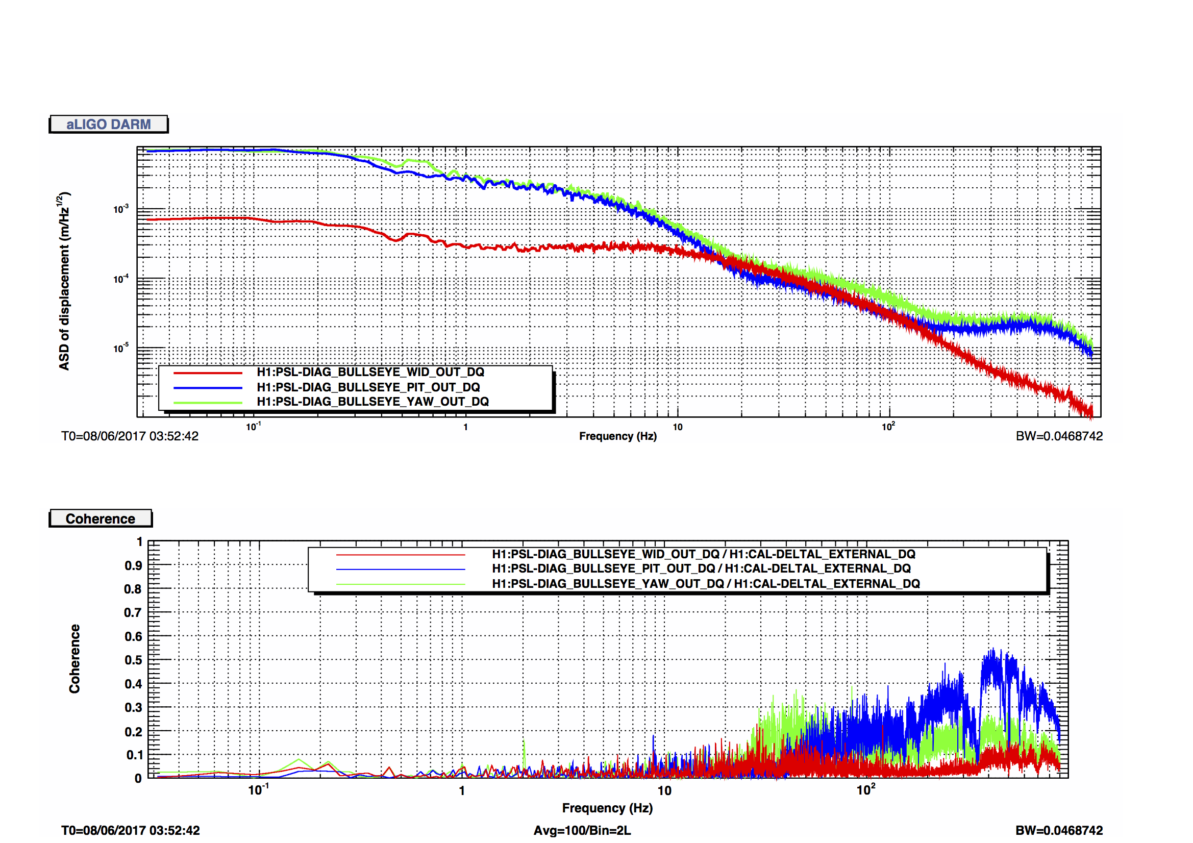
Task: Click the ASD of displacement y-axis label
Action: [64, 281]
